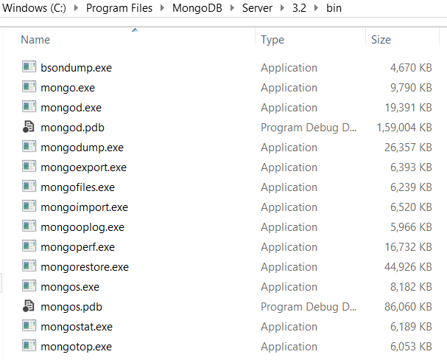This screenshot has height=360, width=447.
Task: Select the file name mongos.exe
Action: pyautogui.click(x=70, y=287)
